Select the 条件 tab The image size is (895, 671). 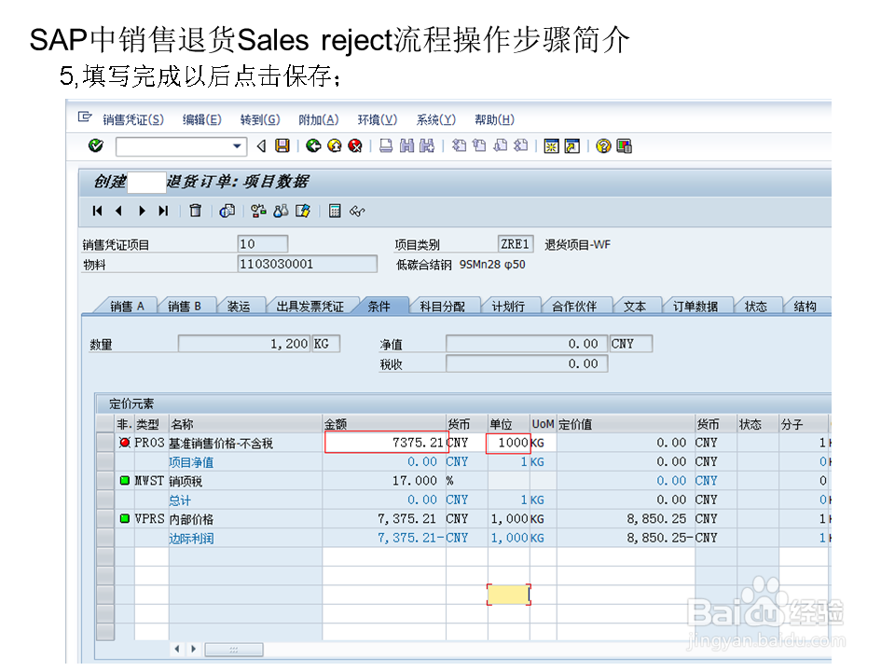pos(379,307)
